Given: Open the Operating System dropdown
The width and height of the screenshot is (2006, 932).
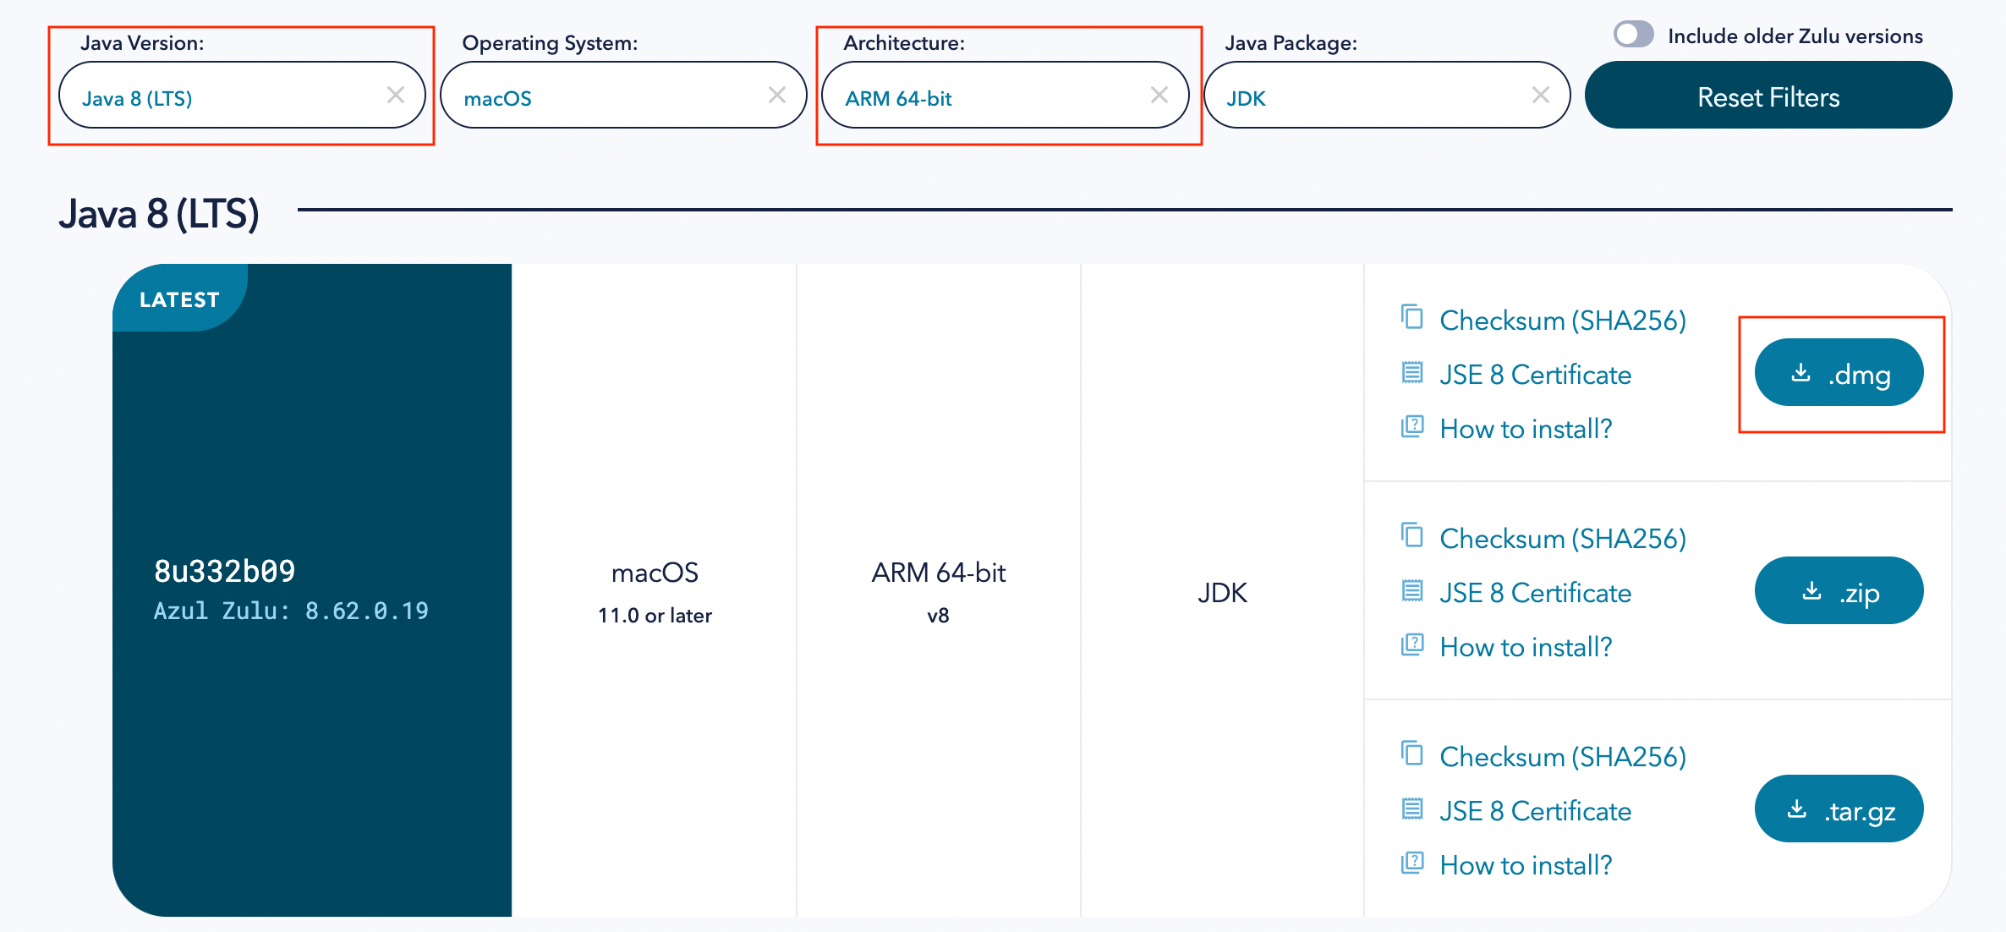Looking at the screenshot, I should point(623,95).
